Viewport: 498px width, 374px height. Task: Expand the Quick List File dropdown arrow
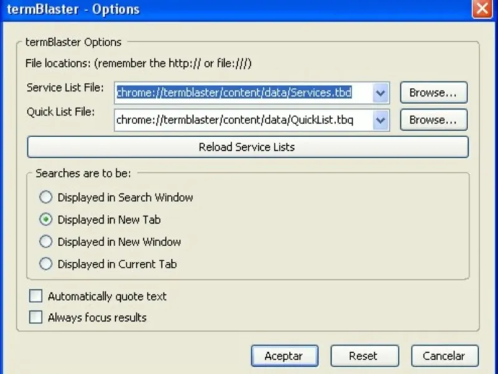pos(381,120)
